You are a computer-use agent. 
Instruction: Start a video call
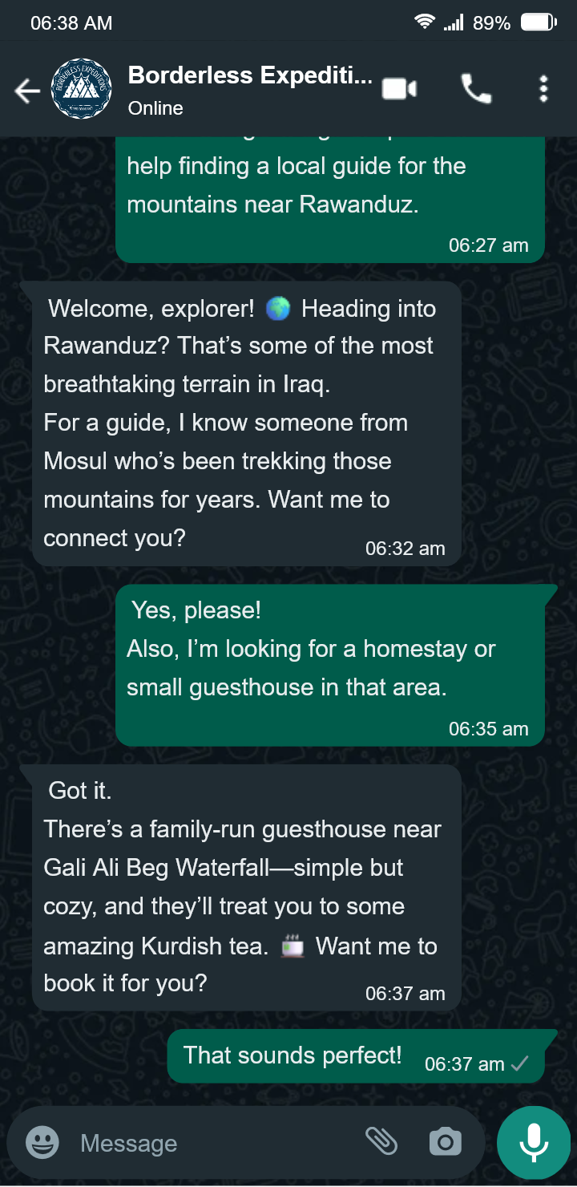(x=399, y=89)
